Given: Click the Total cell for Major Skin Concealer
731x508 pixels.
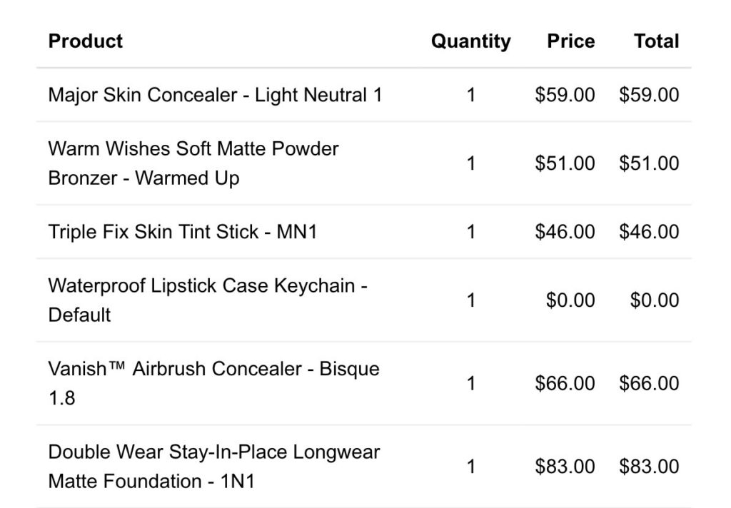Looking at the screenshot, I should [x=649, y=95].
